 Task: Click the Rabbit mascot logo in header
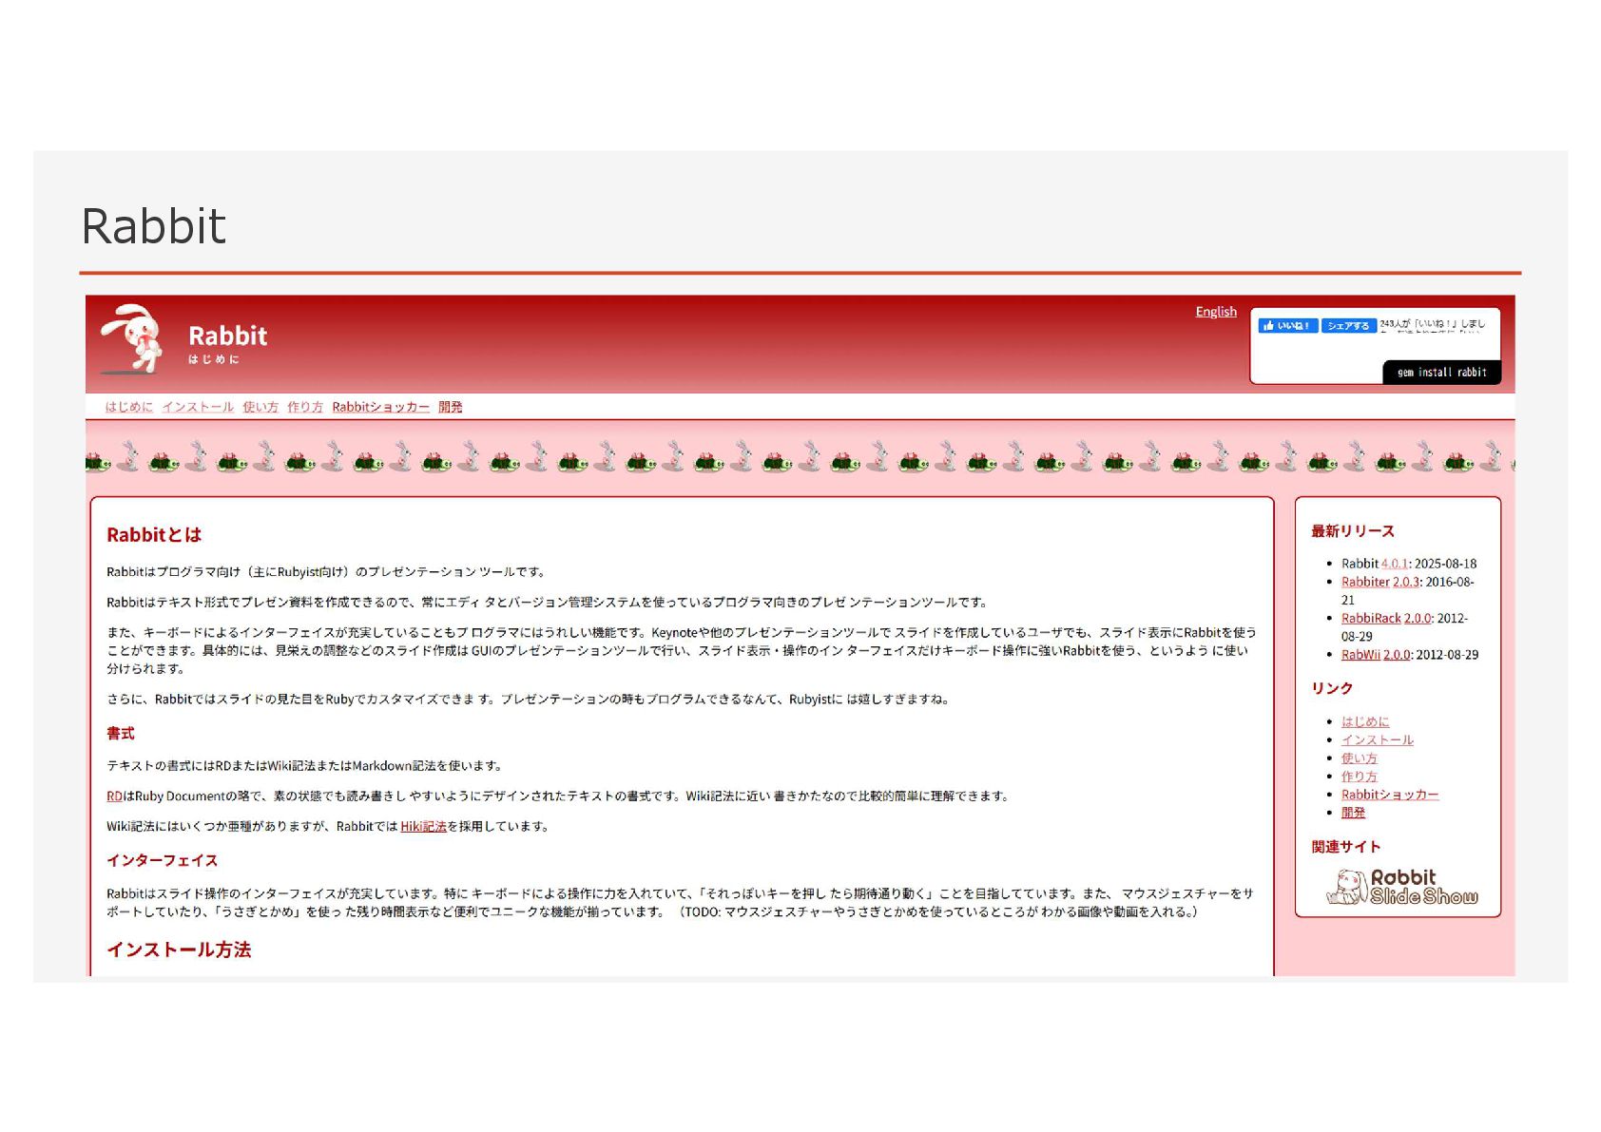pos(133,338)
